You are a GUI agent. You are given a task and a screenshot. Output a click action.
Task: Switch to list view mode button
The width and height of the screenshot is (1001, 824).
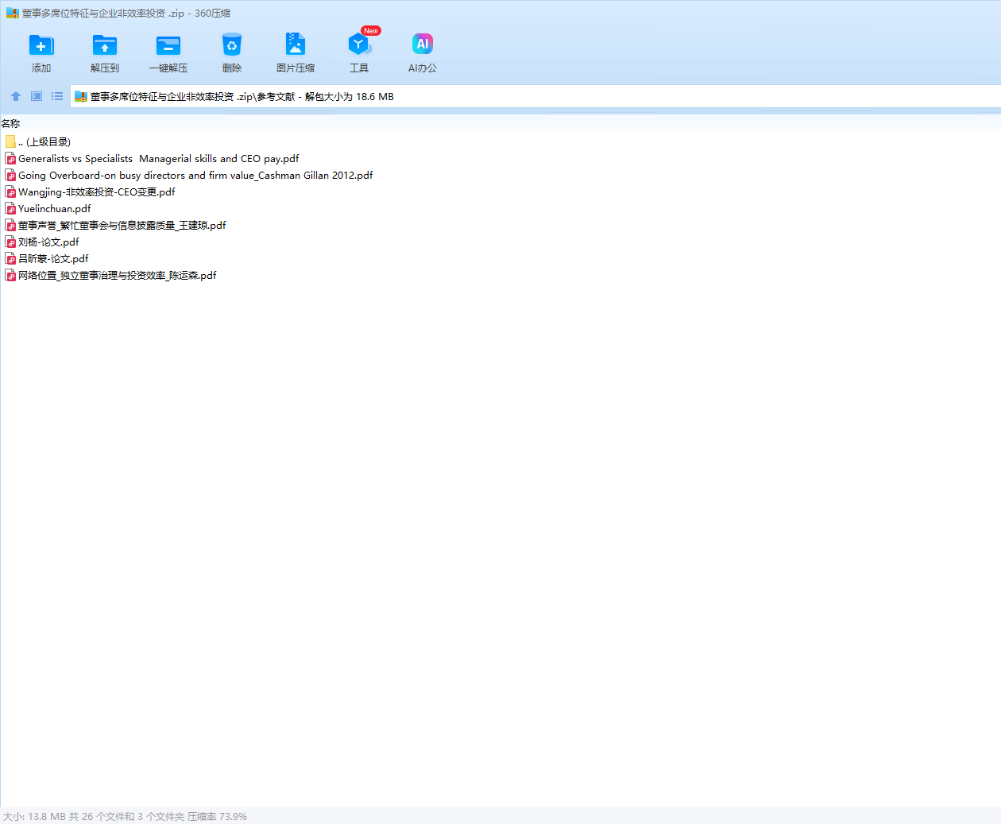[x=57, y=96]
